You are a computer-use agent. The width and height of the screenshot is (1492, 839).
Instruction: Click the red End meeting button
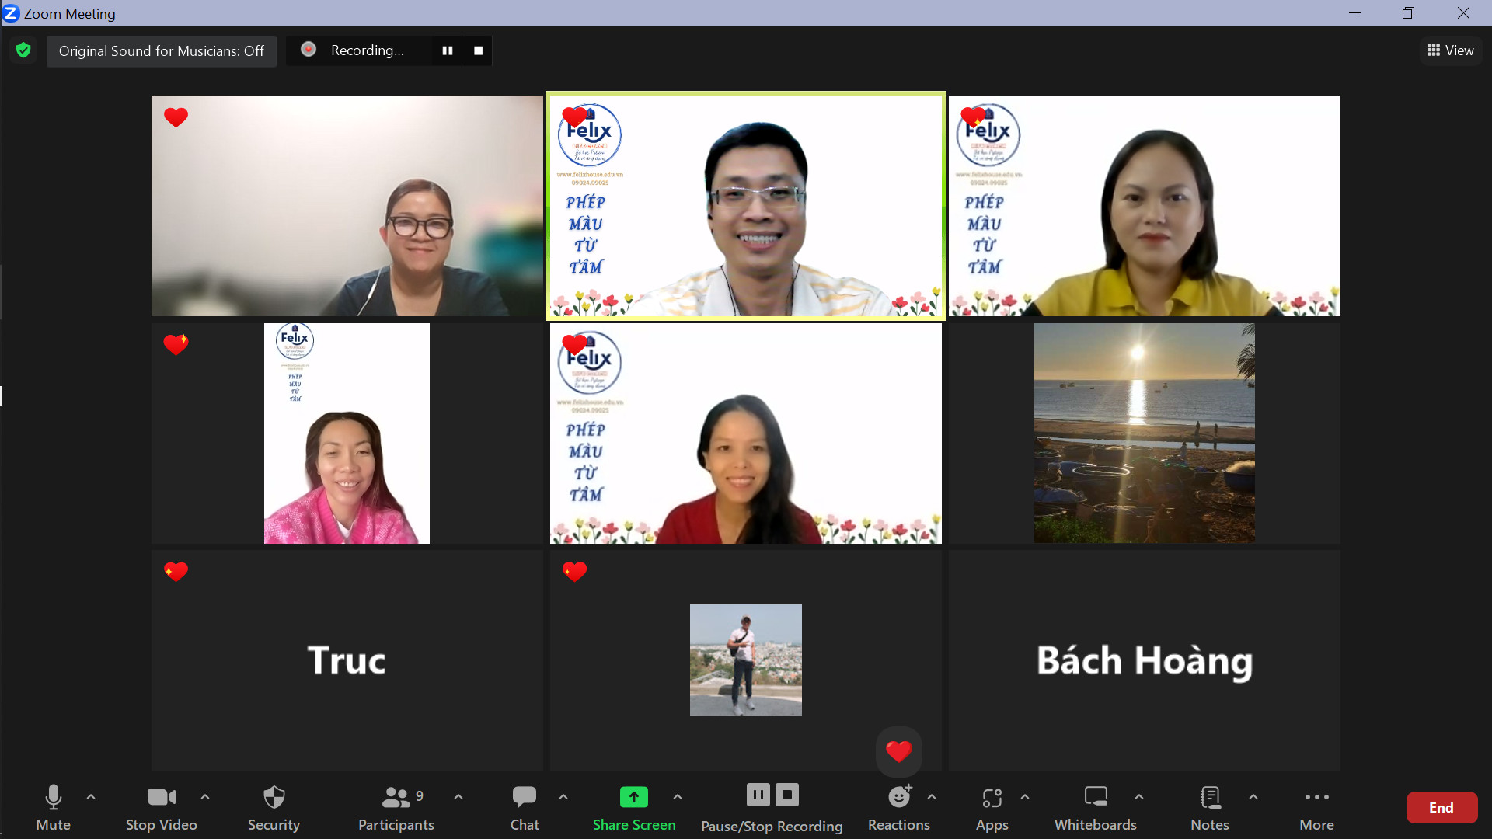click(1441, 808)
